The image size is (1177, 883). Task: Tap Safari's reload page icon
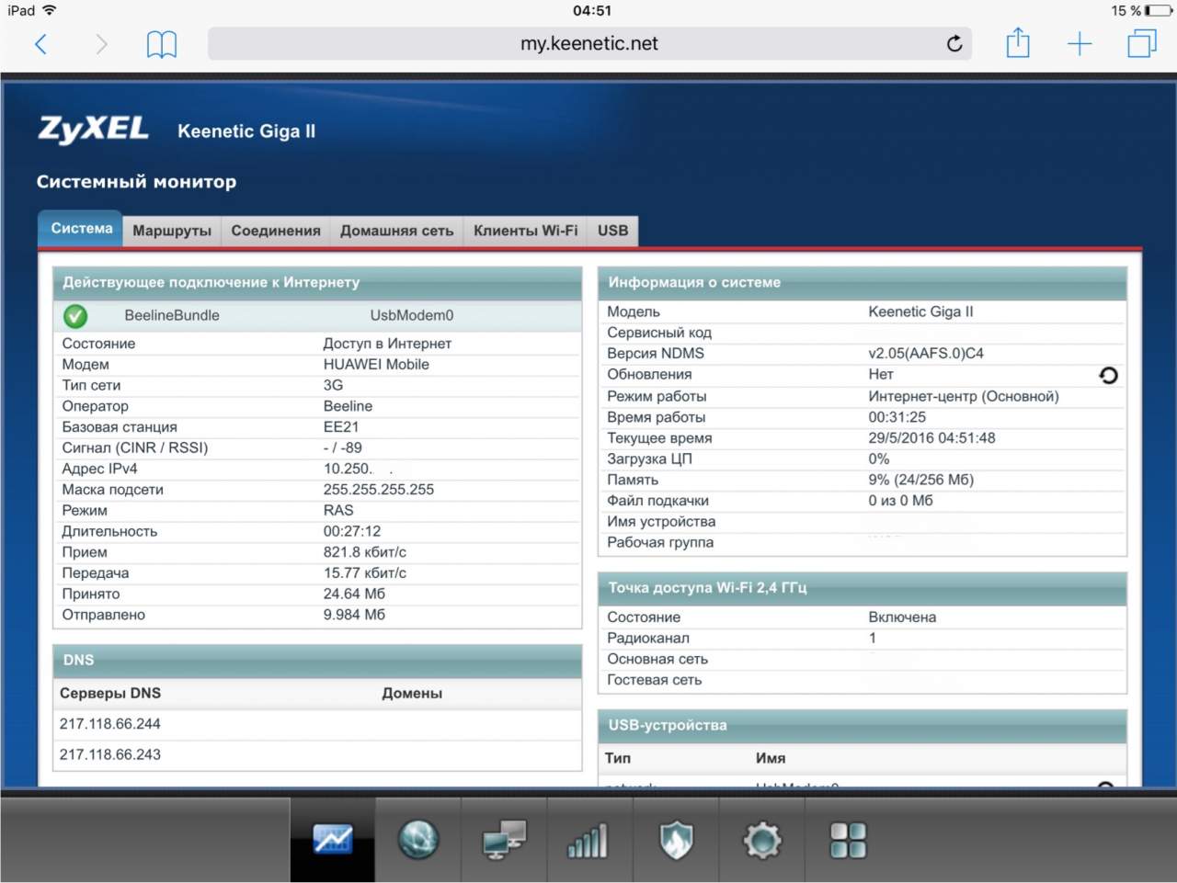point(954,44)
